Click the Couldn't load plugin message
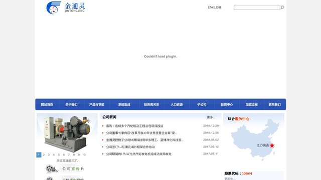The width and height of the screenshot is (321, 180). [160, 56]
